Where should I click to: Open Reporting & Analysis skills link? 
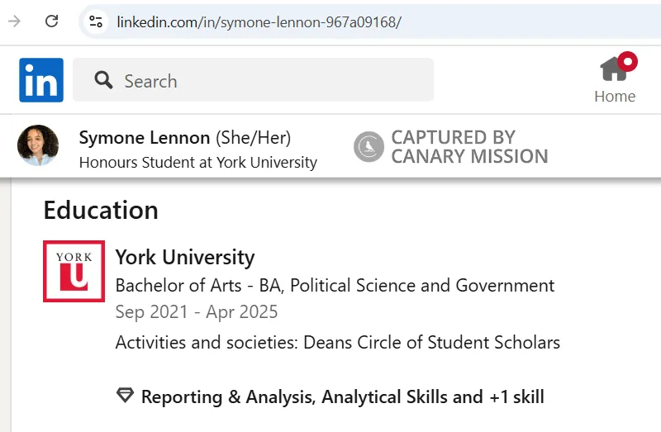[x=342, y=397]
